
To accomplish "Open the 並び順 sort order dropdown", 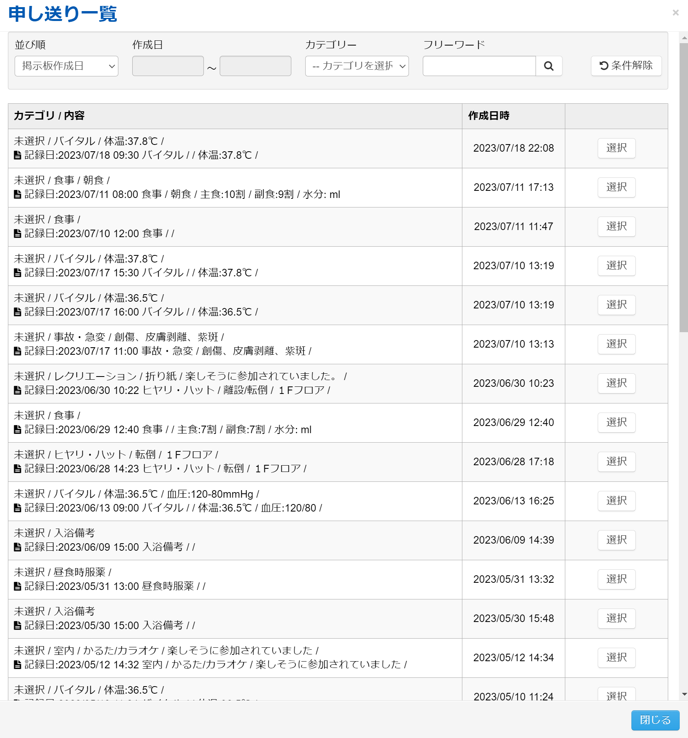I will click(67, 66).
